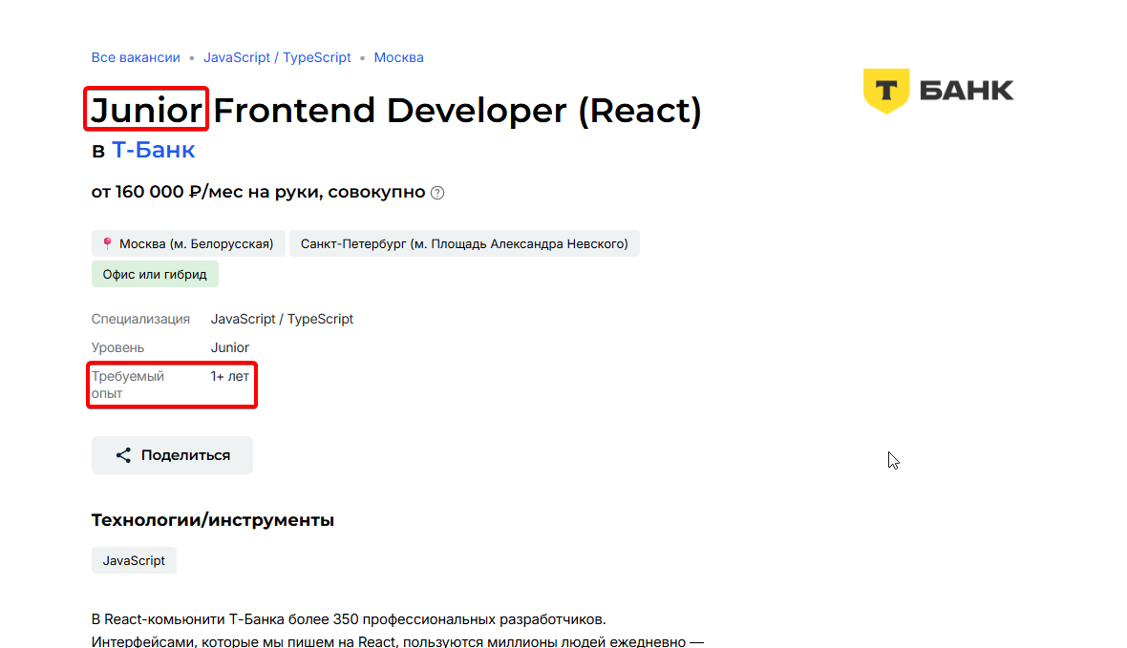Image resolution: width=1127 pixels, height=648 pixels.
Task: Click the job title 'Frontend Developer (React)'
Action: pyautogui.click(x=457, y=111)
